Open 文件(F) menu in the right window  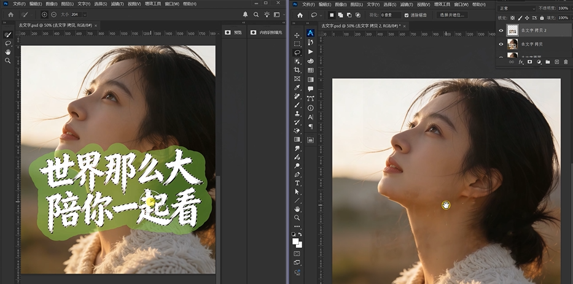308,4
